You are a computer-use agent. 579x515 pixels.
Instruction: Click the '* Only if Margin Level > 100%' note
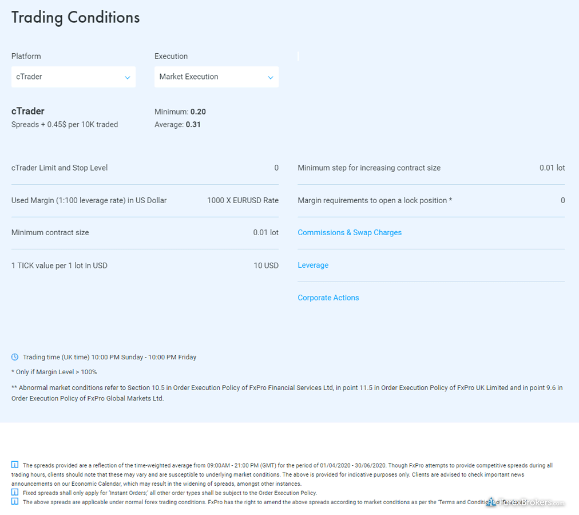click(54, 372)
